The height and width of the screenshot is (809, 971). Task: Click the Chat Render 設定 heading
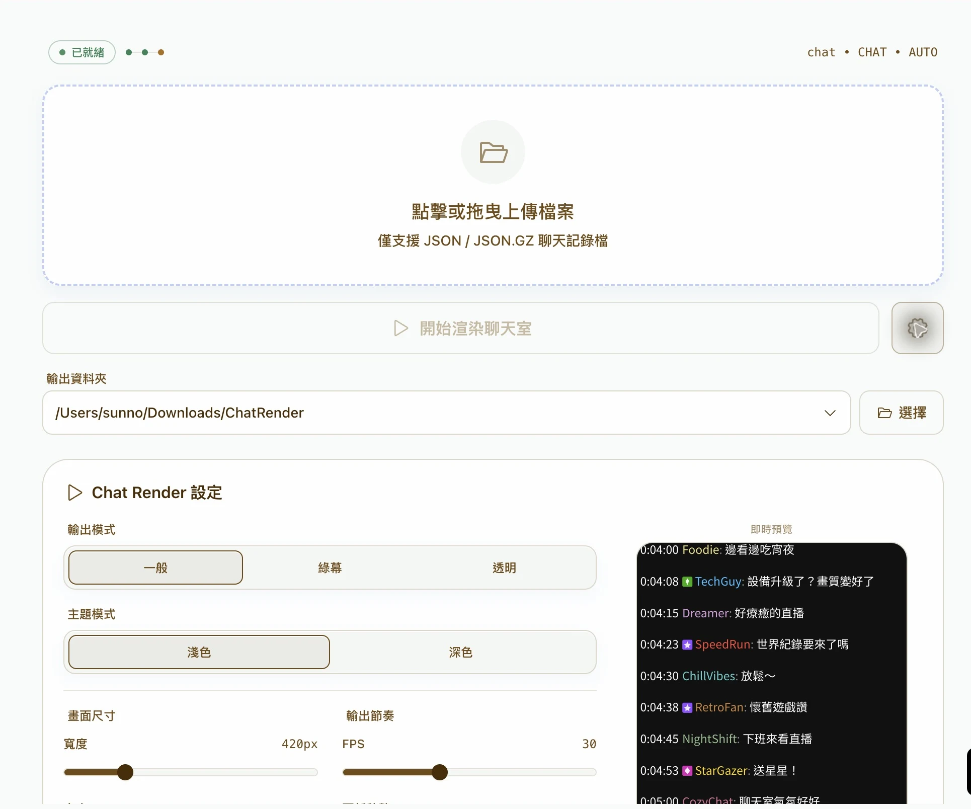coord(157,493)
